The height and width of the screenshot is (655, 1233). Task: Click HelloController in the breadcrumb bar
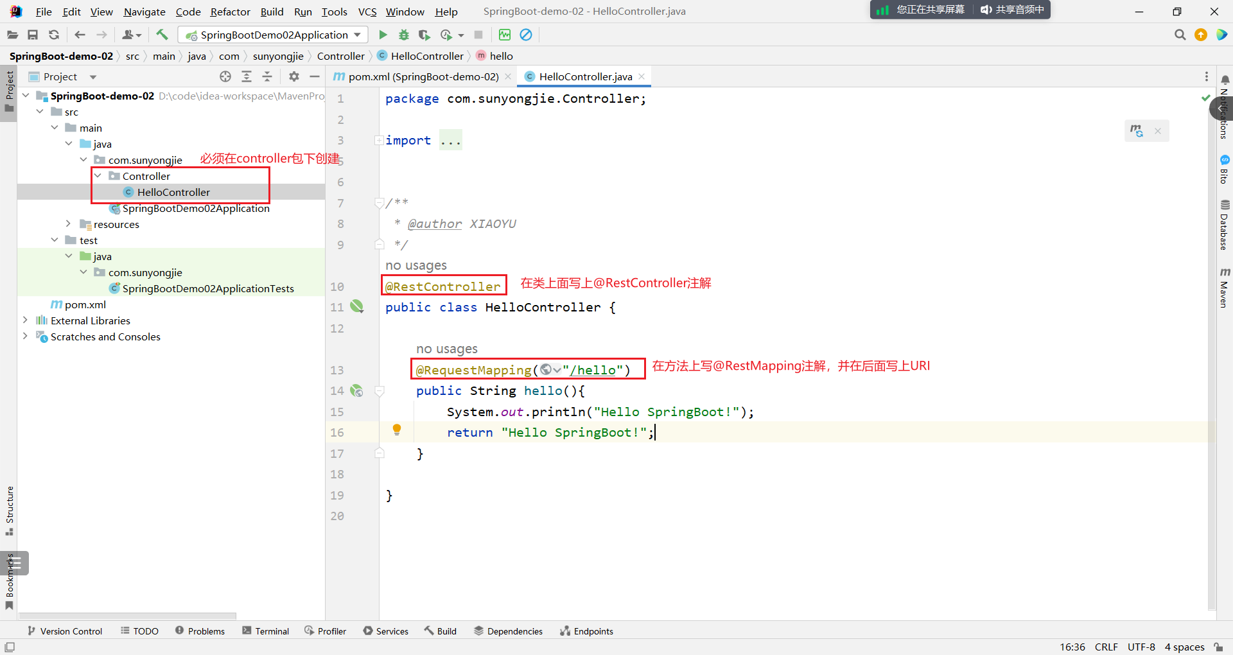pyautogui.click(x=421, y=56)
